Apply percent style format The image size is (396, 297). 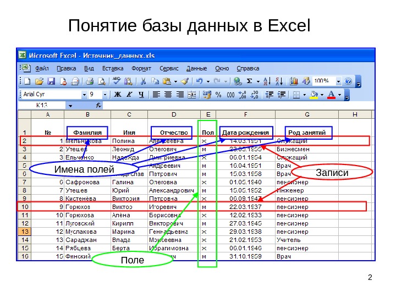218,95
